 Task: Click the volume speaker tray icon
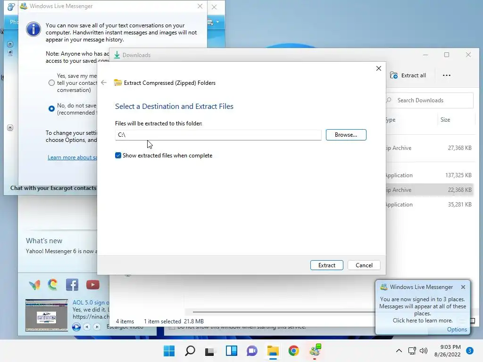click(x=424, y=351)
